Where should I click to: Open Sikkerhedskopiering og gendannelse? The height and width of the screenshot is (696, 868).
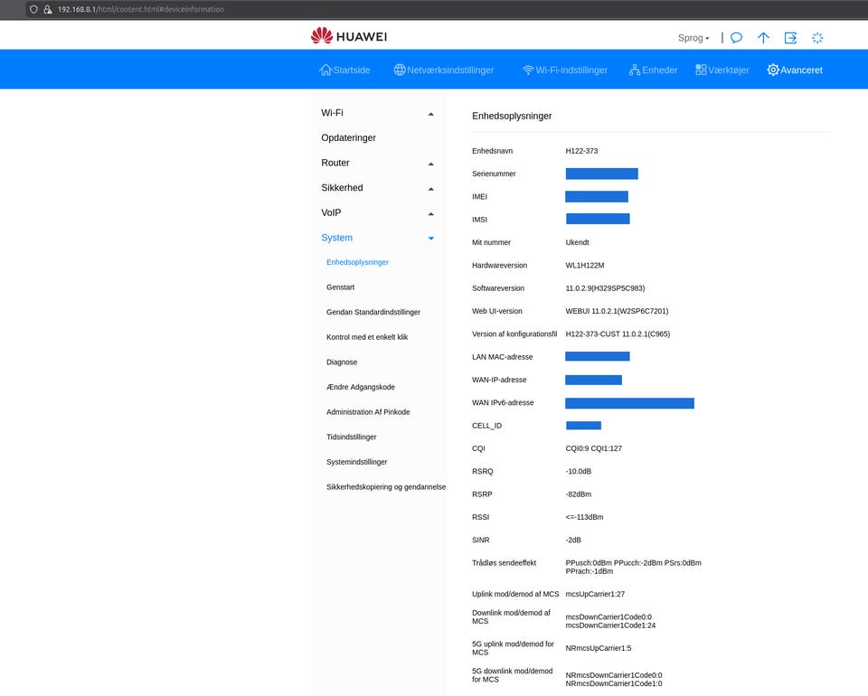[386, 487]
